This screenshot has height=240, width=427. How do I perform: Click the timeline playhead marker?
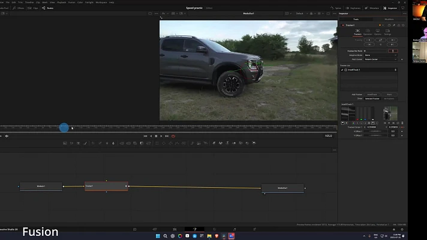tap(64, 127)
